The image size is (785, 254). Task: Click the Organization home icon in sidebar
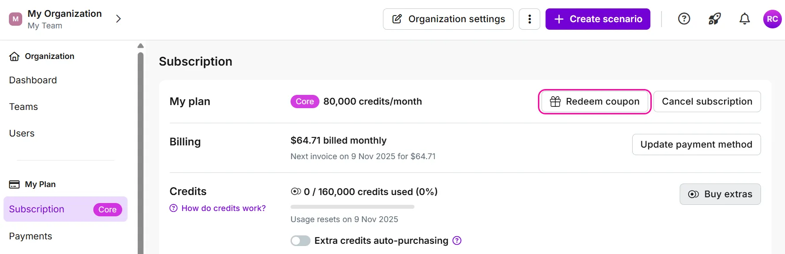(x=14, y=56)
